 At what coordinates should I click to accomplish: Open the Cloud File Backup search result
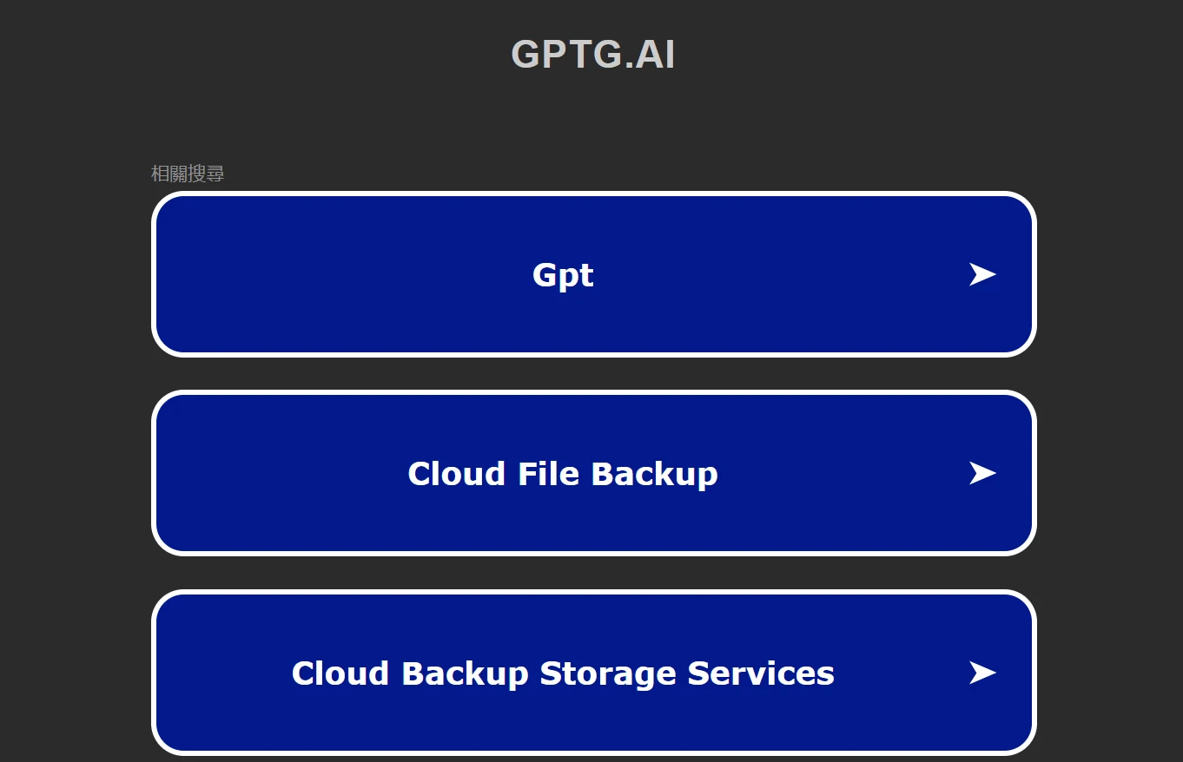[563, 473]
